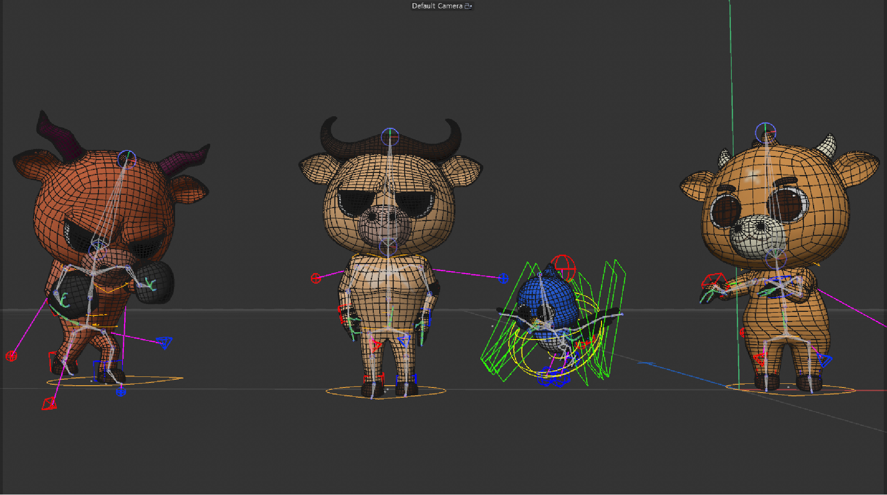Viewport: 887px width, 495px height.
Task: Click the Default Camera viewport label
Action: coord(437,6)
